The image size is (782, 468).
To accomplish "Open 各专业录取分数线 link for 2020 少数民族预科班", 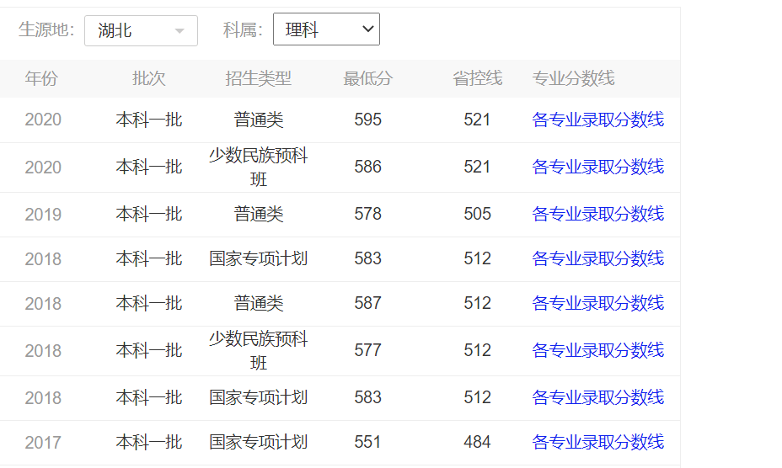I will [x=598, y=167].
